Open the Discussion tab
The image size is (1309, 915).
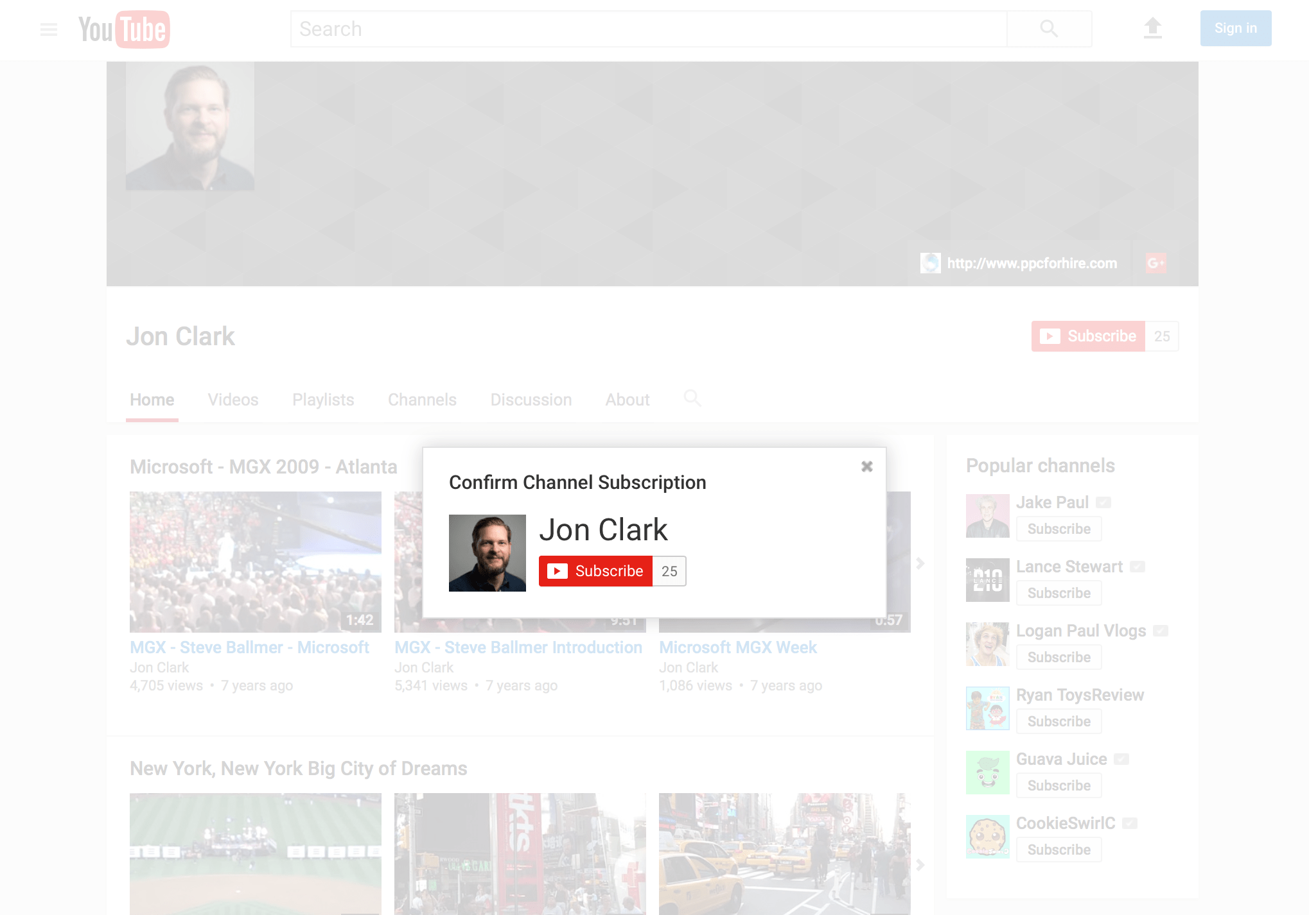(531, 400)
